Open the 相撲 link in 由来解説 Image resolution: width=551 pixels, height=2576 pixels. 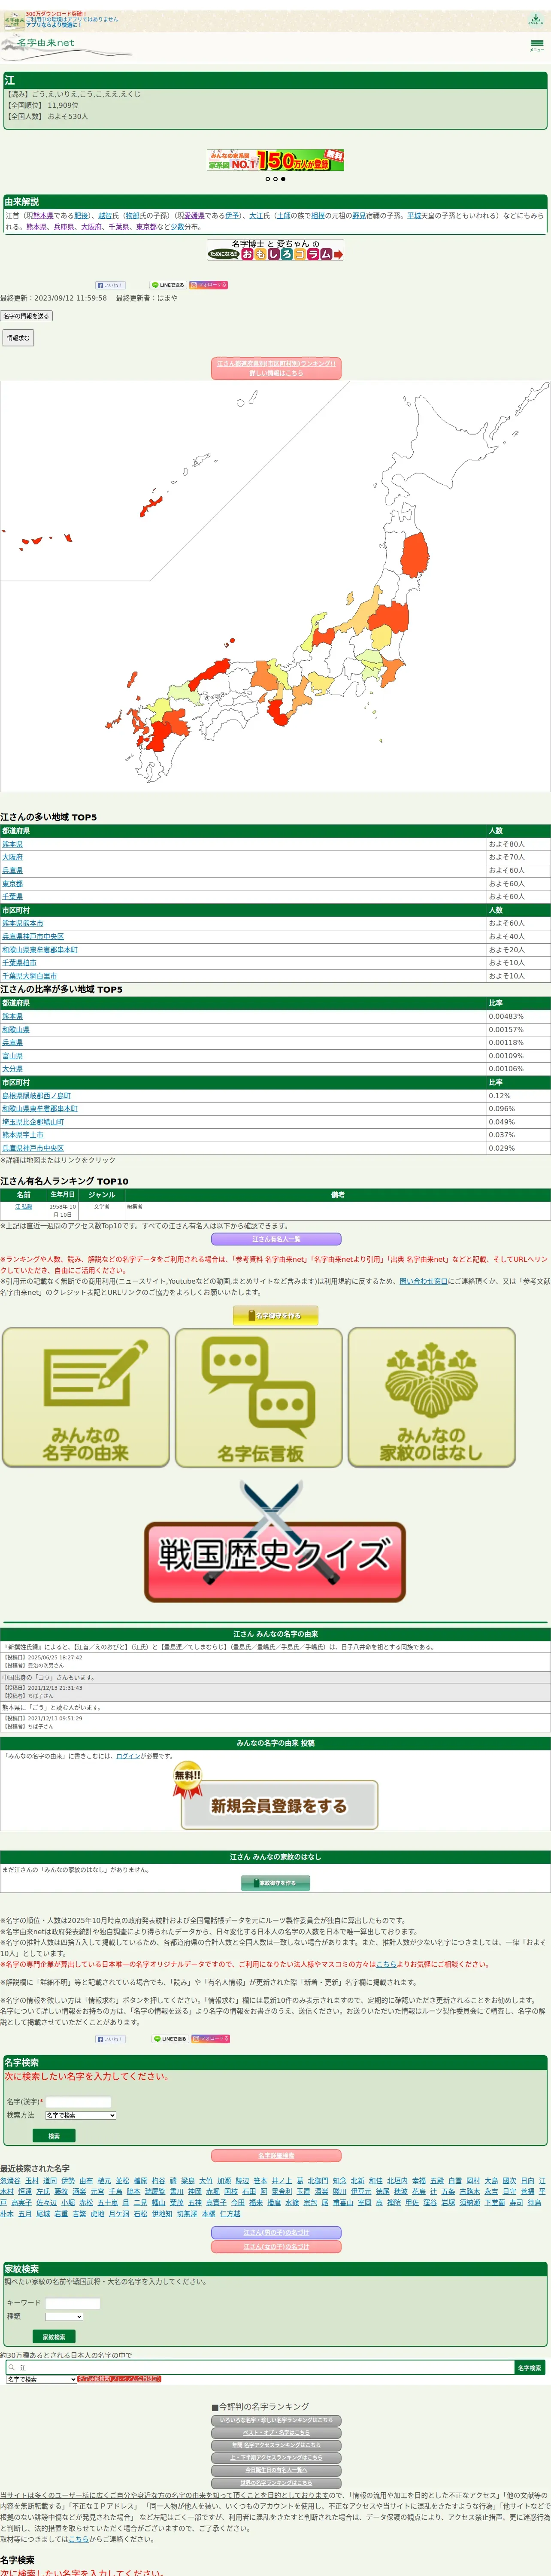(317, 215)
